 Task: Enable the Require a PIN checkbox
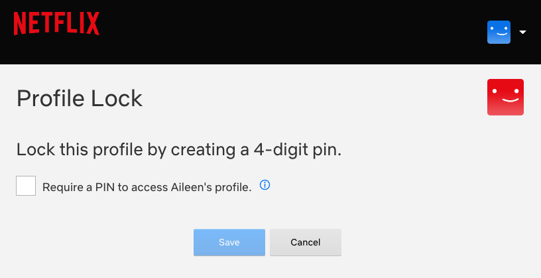(26, 186)
